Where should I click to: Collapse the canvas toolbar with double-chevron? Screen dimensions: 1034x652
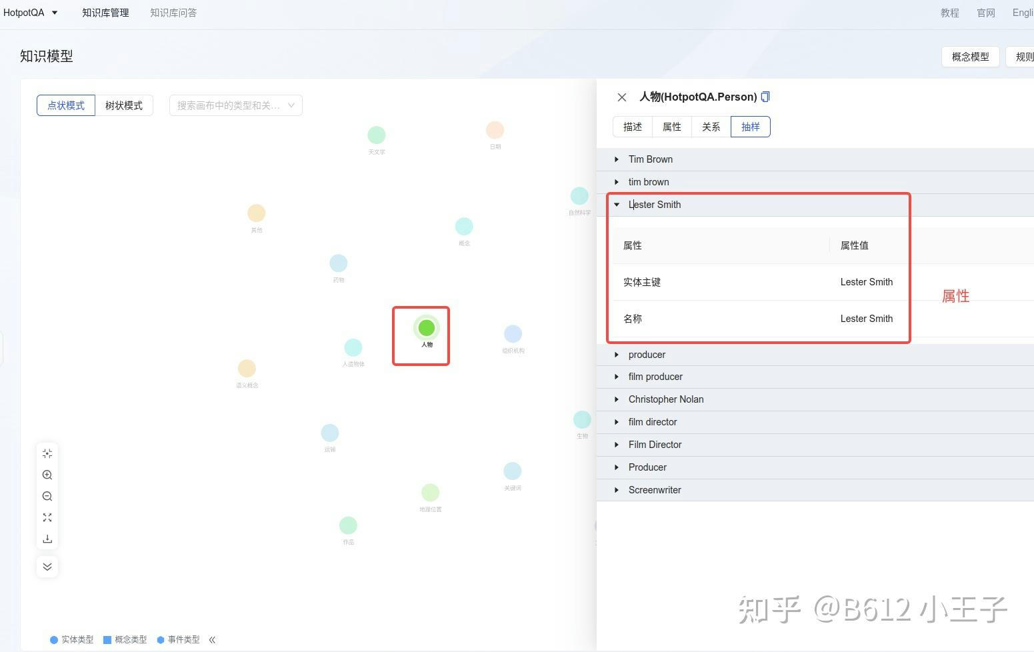(x=47, y=567)
